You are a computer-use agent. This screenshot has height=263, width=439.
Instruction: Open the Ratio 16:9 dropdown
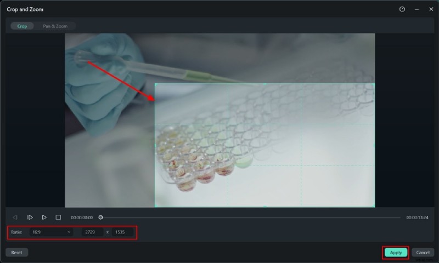click(51, 232)
